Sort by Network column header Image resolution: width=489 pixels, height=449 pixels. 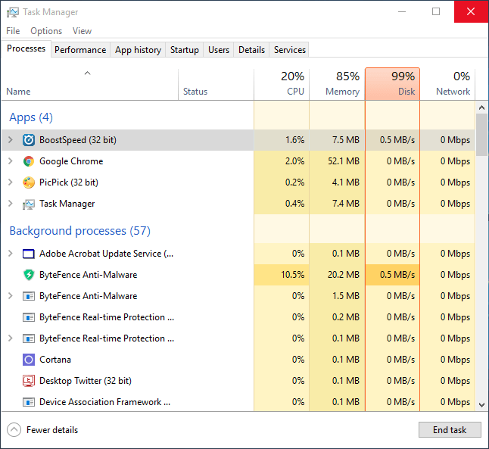(447, 85)
